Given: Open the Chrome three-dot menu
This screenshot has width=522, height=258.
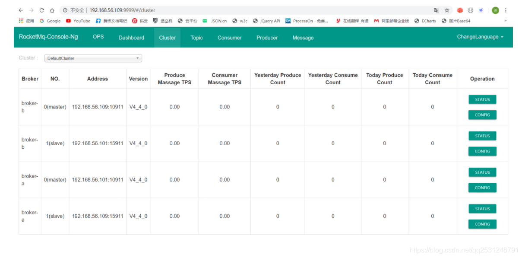Looking at the screenshot, I should [x=506, y=10].
